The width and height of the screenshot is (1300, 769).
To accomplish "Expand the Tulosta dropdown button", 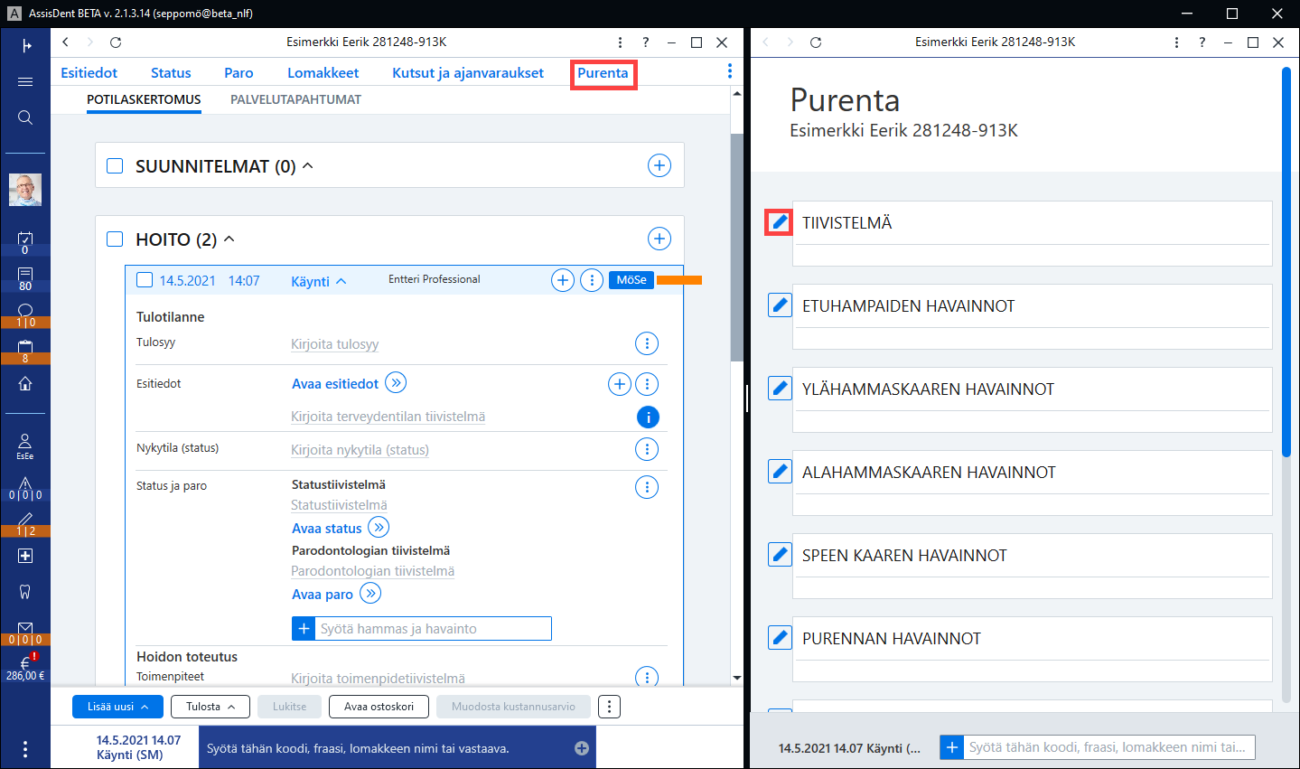I will 210,707.
